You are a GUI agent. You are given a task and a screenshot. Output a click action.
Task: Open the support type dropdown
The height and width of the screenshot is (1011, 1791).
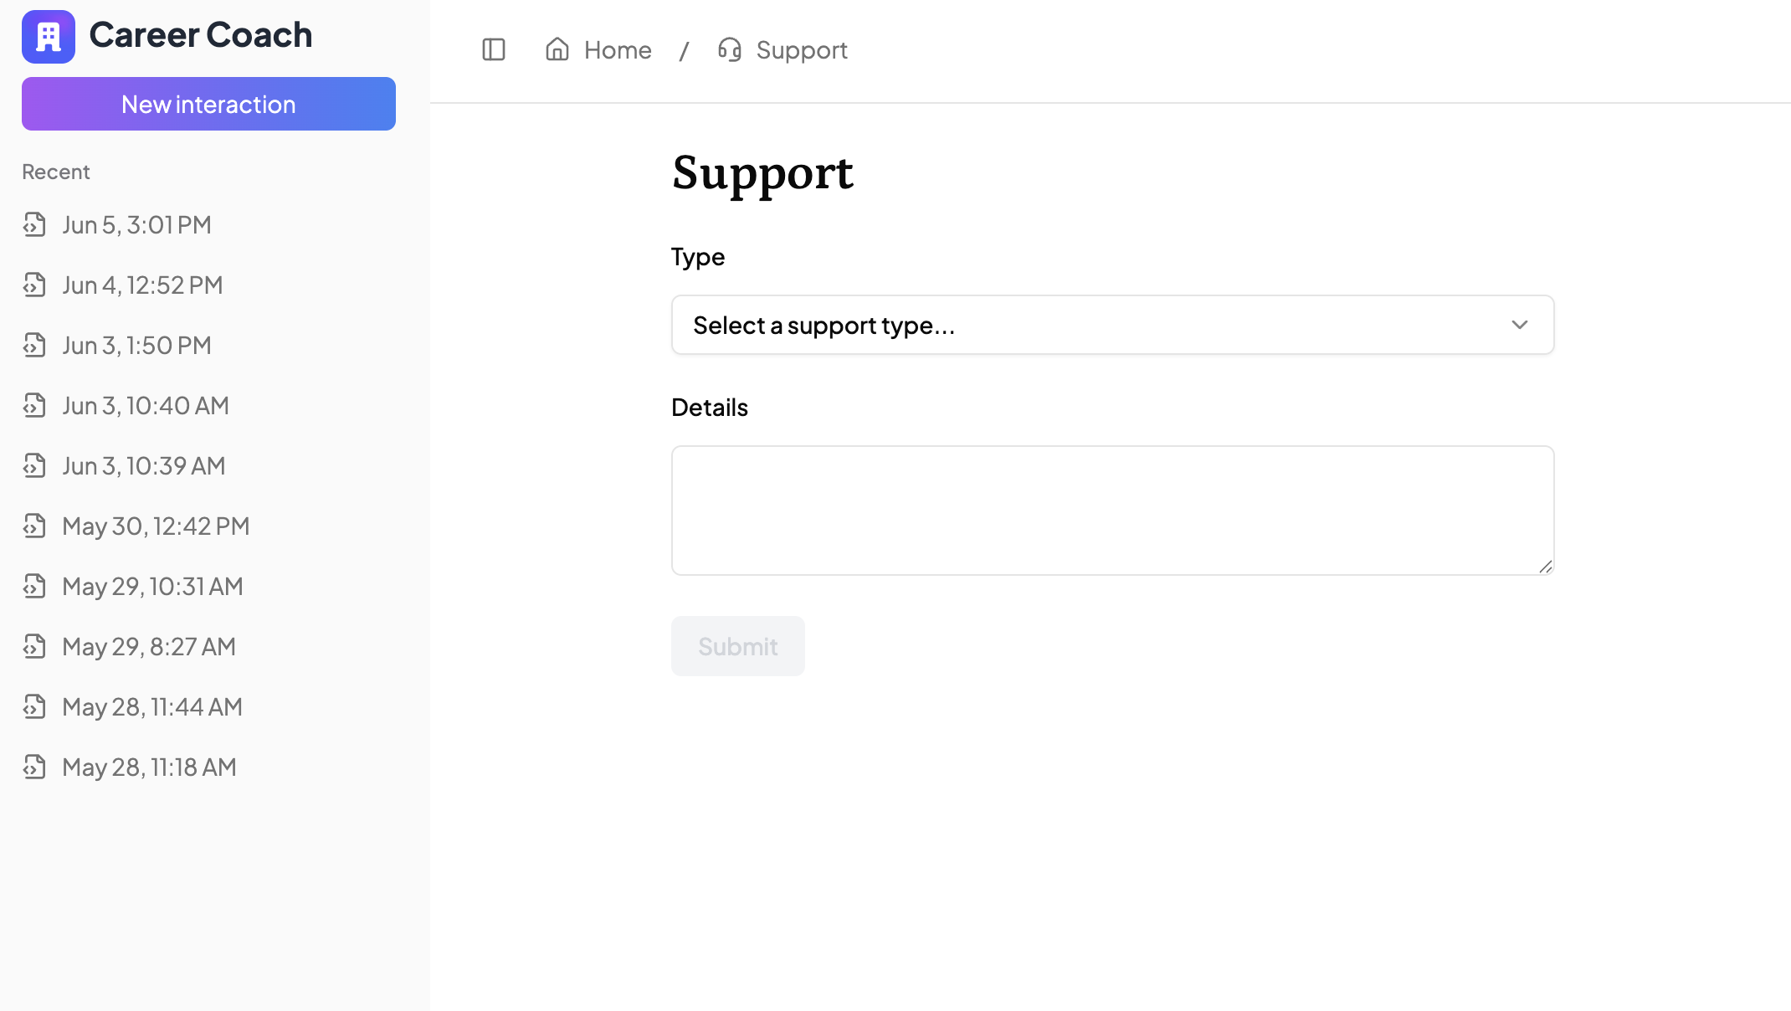pos(1111,325)
